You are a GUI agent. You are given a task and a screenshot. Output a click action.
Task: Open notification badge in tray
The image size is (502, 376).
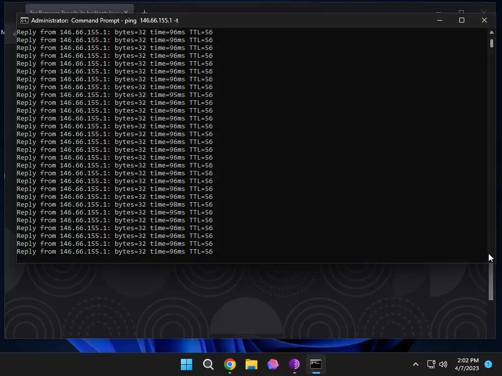tap(488, 364)
